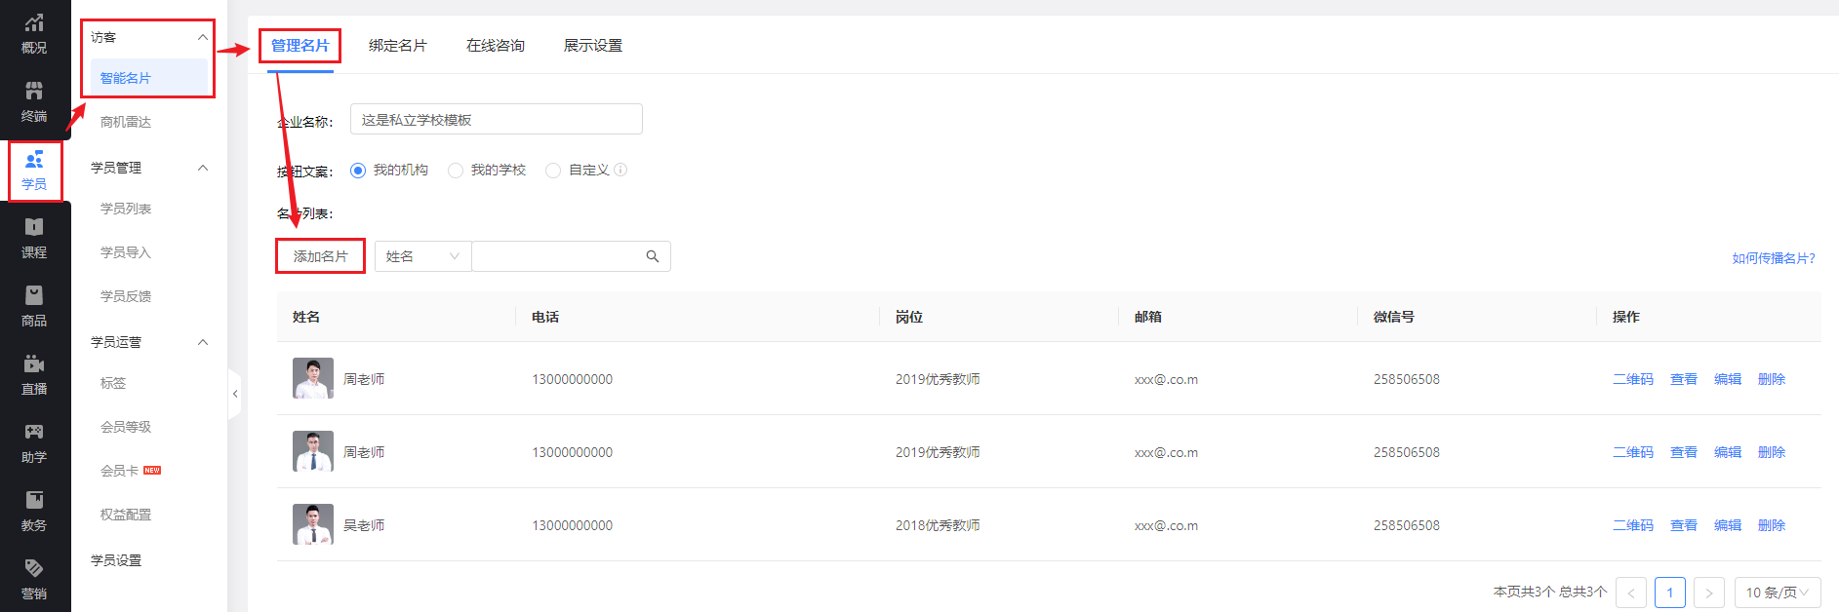Click 查看 for second 周老师 row
The height and width of the screenshot is (612, 1839).
tap(1684, 452)
